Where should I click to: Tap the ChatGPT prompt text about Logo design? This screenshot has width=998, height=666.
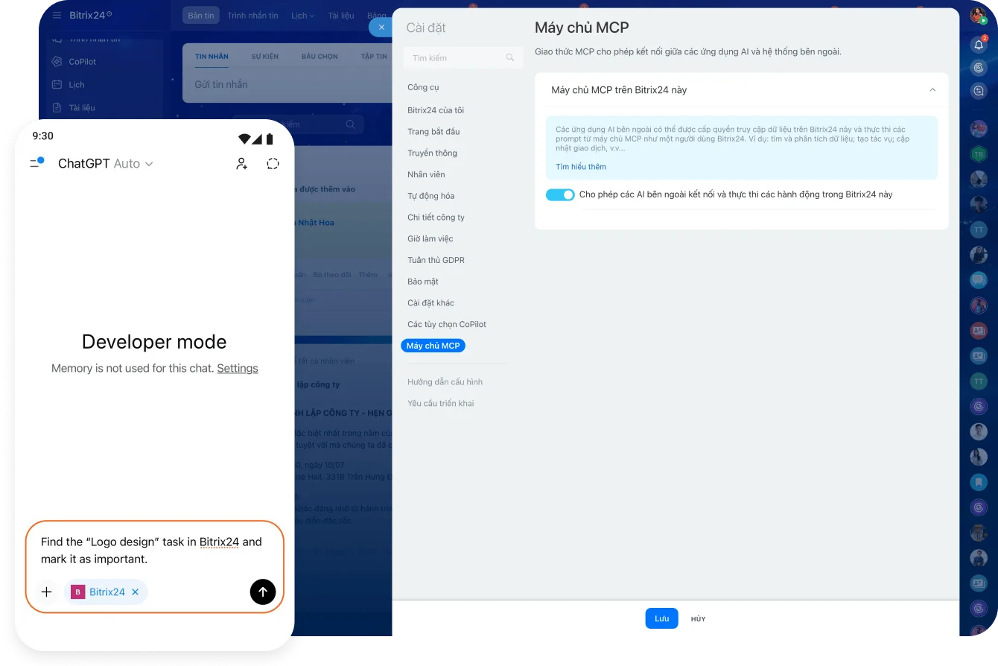pyautogui.click(x=151, y=551)
